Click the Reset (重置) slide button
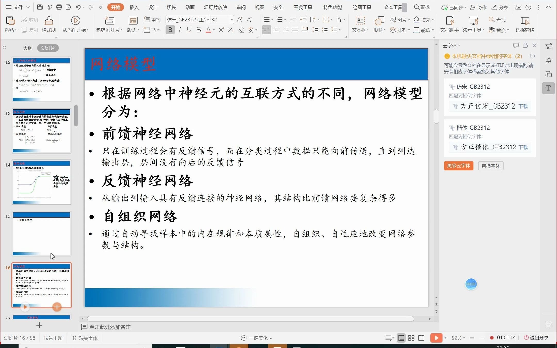The width and height of the screenshot is (557, 348). 152,20
